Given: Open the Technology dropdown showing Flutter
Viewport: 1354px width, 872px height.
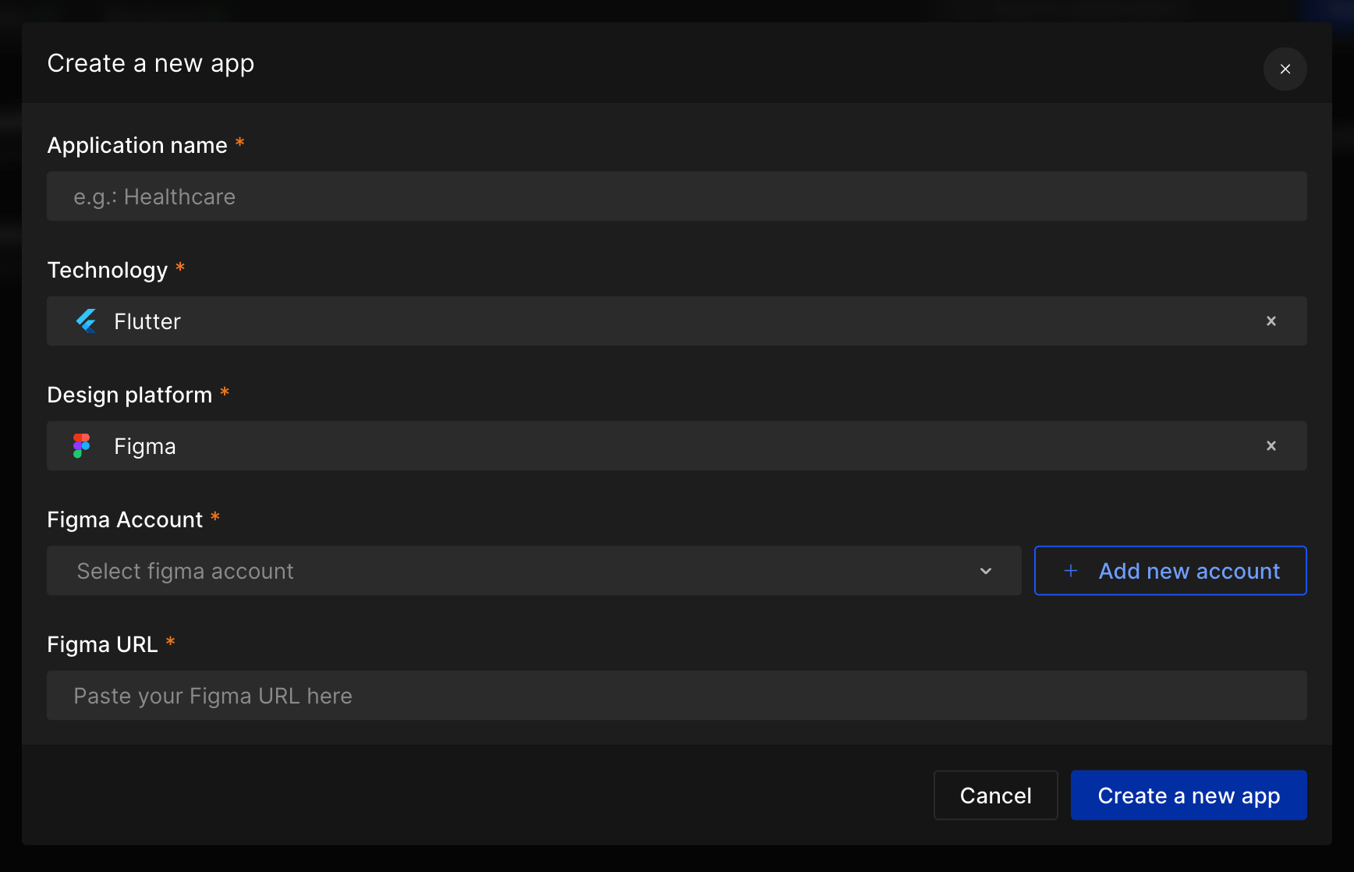Looking at the screenshot, I should 676,321.
